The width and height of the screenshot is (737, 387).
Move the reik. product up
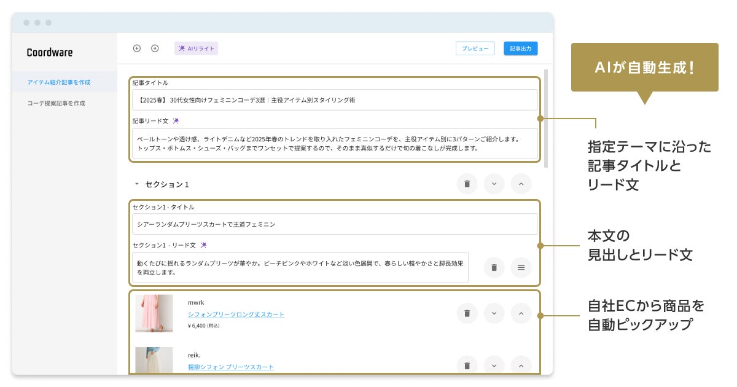tap(521, 365)
